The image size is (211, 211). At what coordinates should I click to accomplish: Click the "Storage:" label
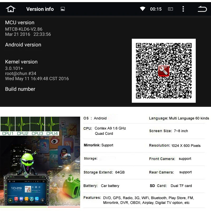[x=90, y=159]
